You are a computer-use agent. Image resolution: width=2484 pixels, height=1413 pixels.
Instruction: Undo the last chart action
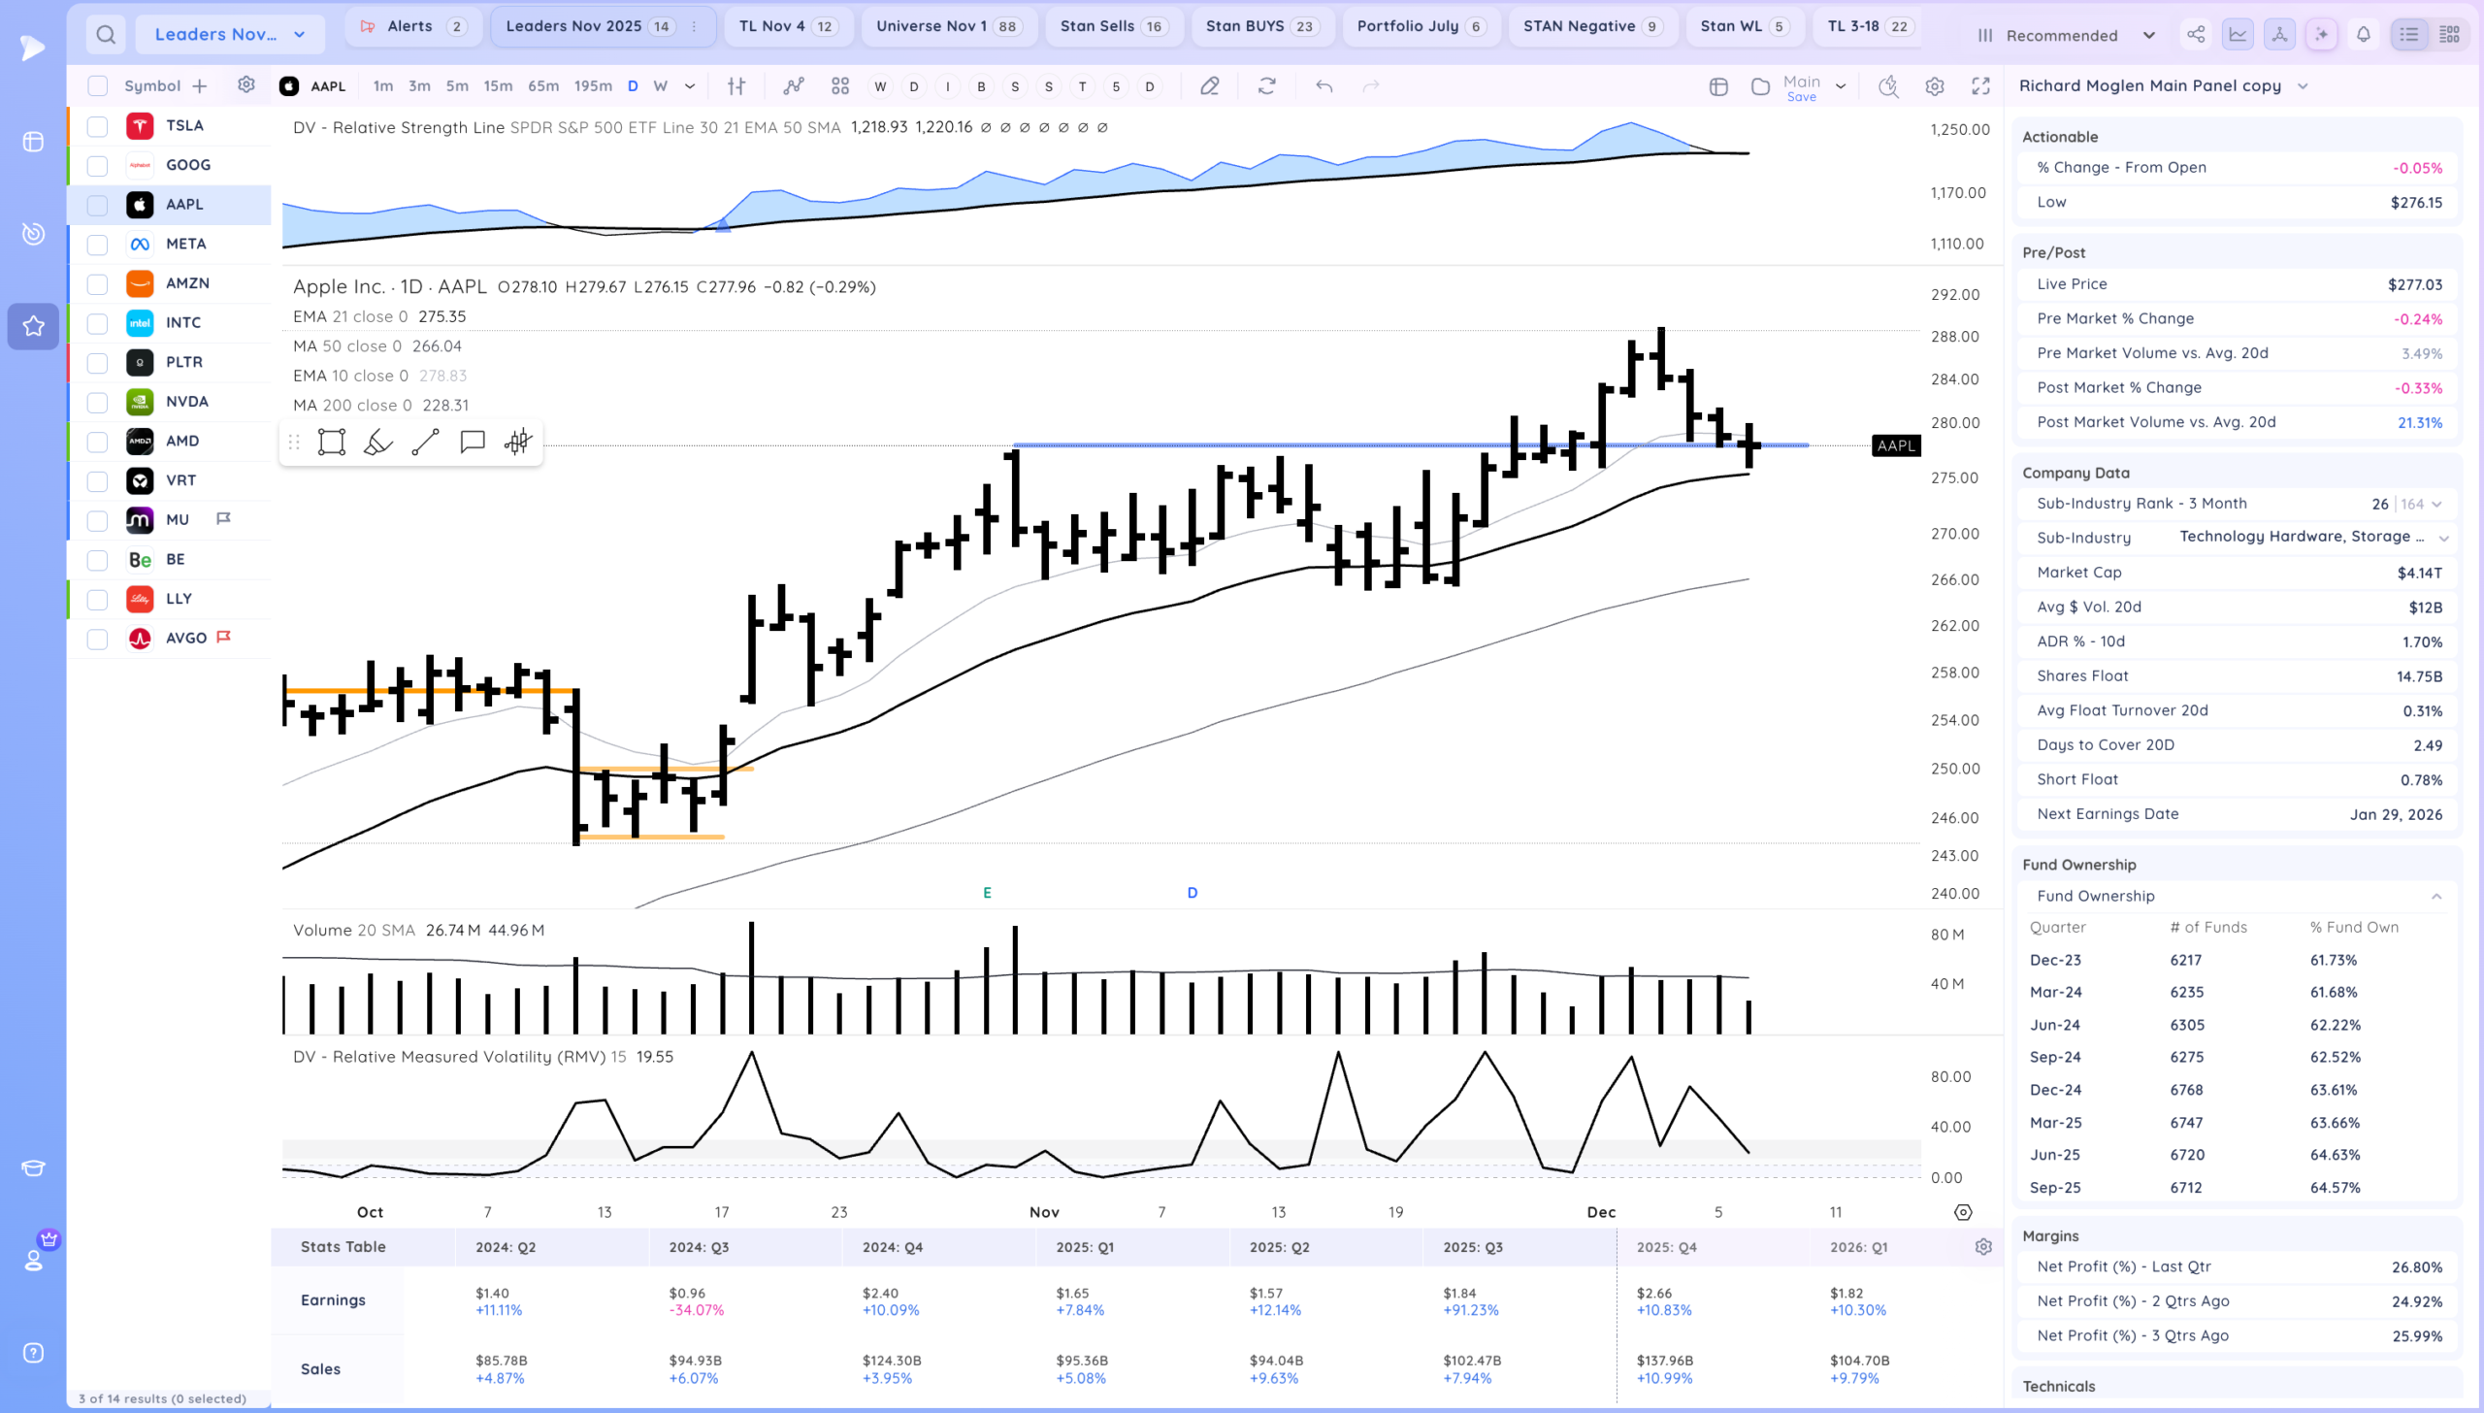1324,86
